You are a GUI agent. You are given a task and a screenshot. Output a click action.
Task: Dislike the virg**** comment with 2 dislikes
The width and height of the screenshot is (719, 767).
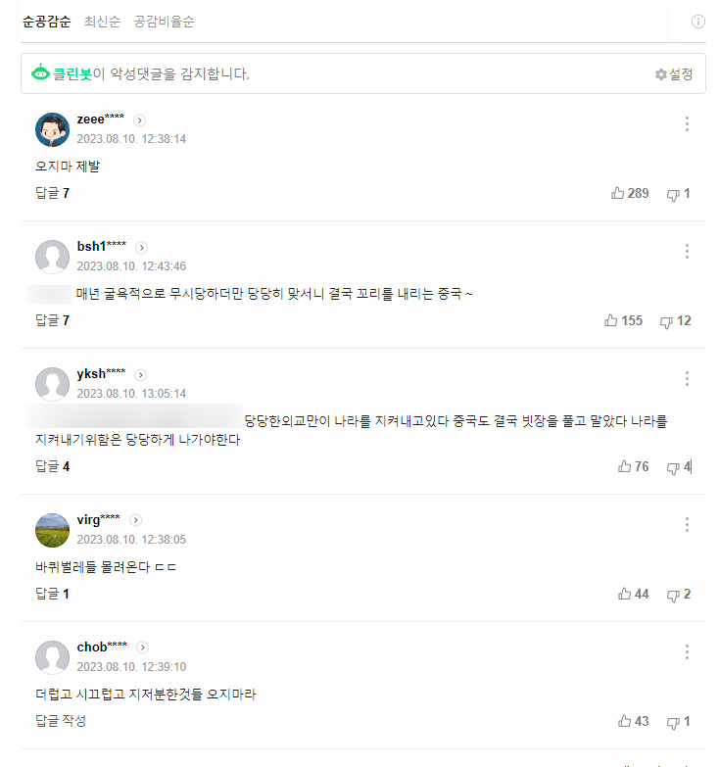click(679, 594)
